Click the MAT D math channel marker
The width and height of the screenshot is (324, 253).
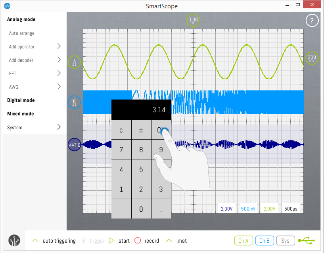point(74,145)
